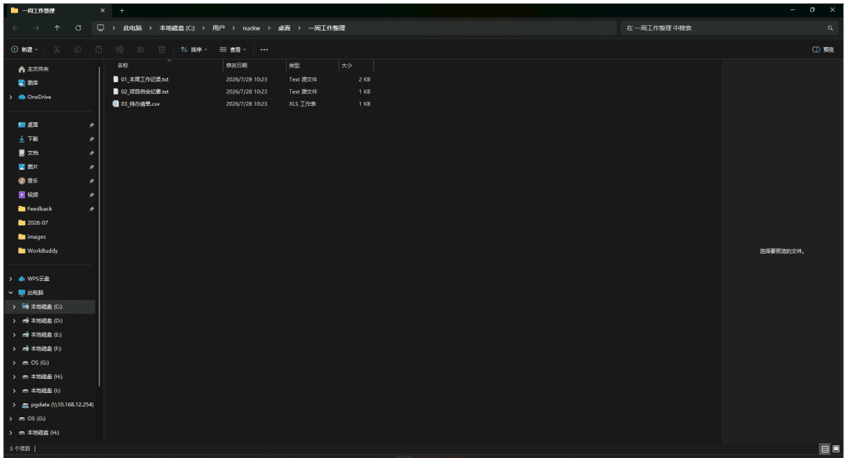
Task: Expand 本地磁盘 (D:) tree node
Action: pos(14,320)
